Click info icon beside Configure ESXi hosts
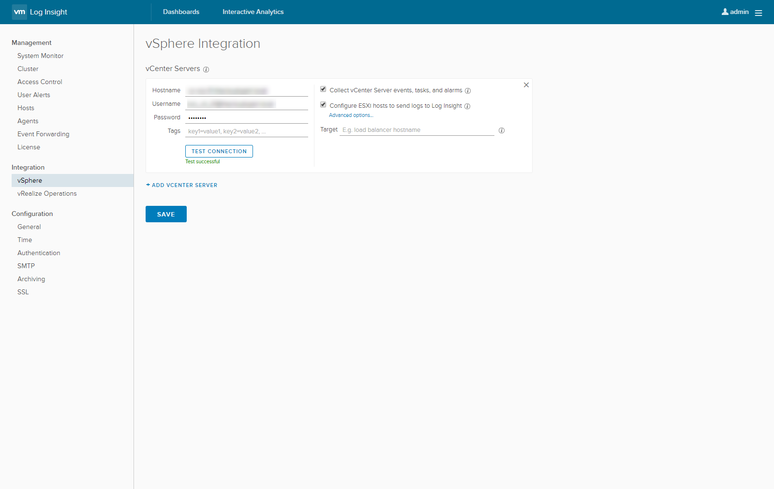774x489 pixels. [x=467, y=106]
